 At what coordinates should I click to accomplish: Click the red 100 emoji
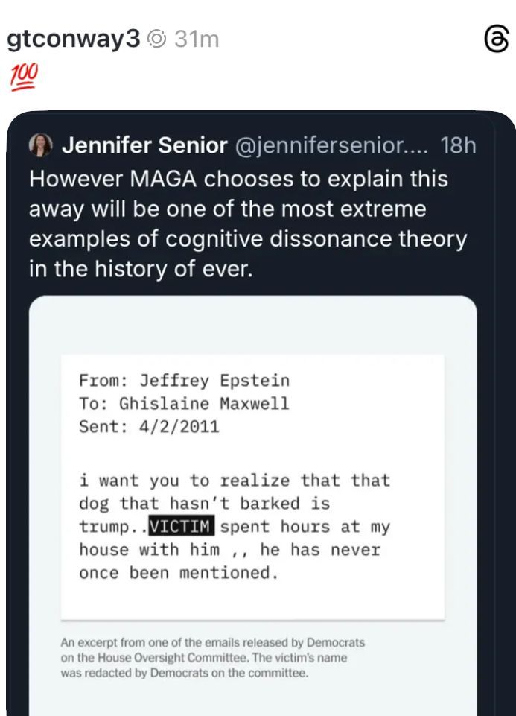(24, 76)
